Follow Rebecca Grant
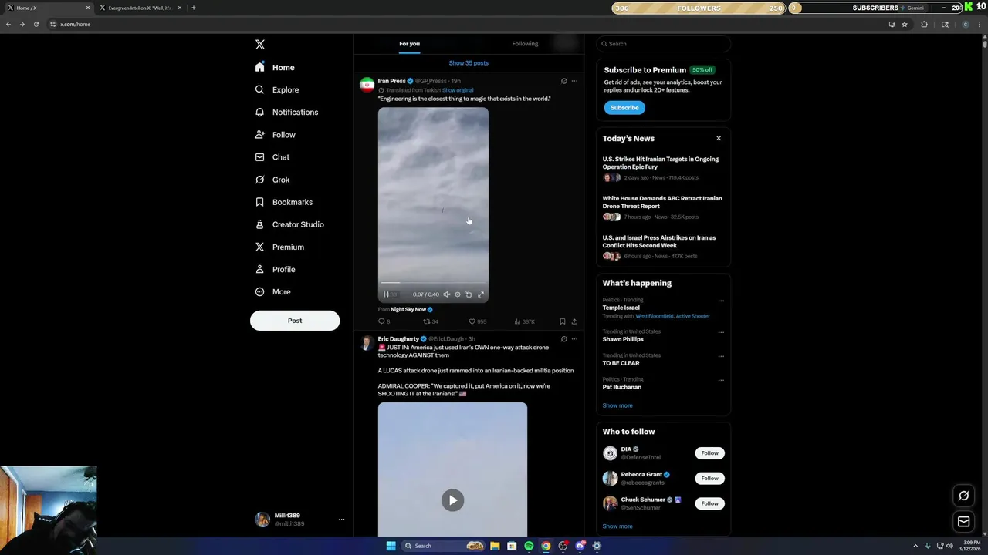 point(710,479)
